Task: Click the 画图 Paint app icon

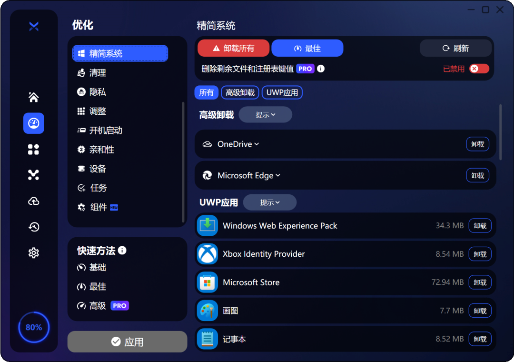Action: click(x=207, y=311)
